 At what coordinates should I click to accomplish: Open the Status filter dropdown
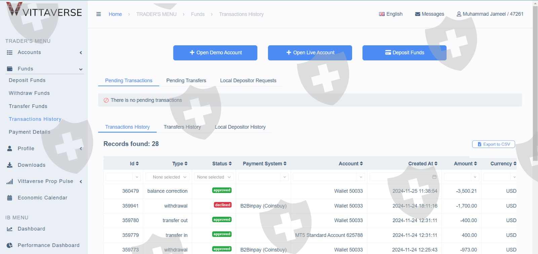pyautogui.click(x=214, y=177)
